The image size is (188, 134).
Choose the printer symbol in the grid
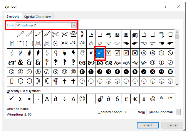coord(38,44)
